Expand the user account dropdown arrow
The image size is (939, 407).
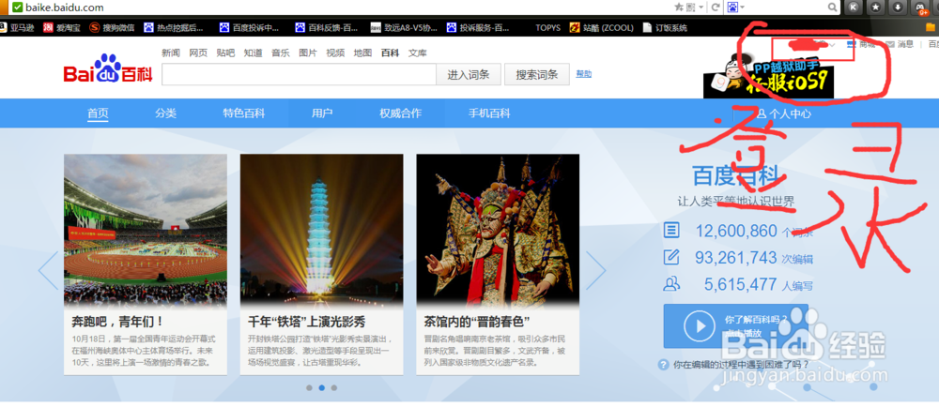tap(832, 45)
